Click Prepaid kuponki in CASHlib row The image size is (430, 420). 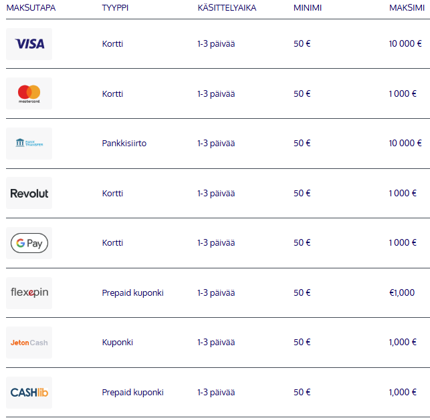tap(132, 393)
